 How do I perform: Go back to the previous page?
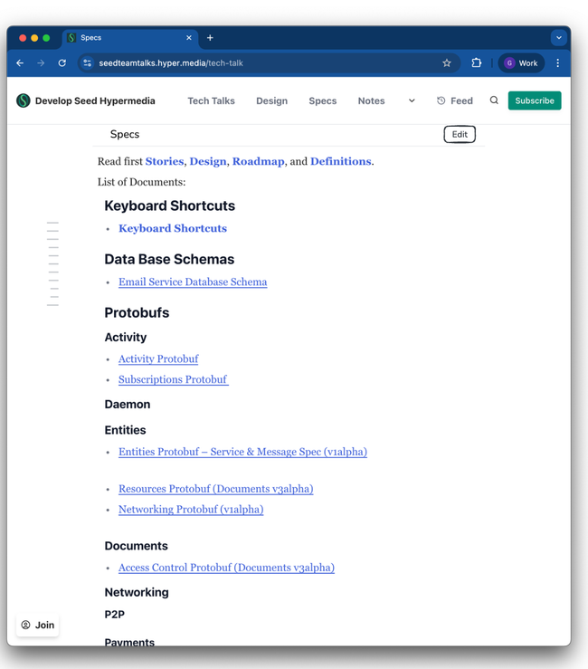(x=20, y=63)
